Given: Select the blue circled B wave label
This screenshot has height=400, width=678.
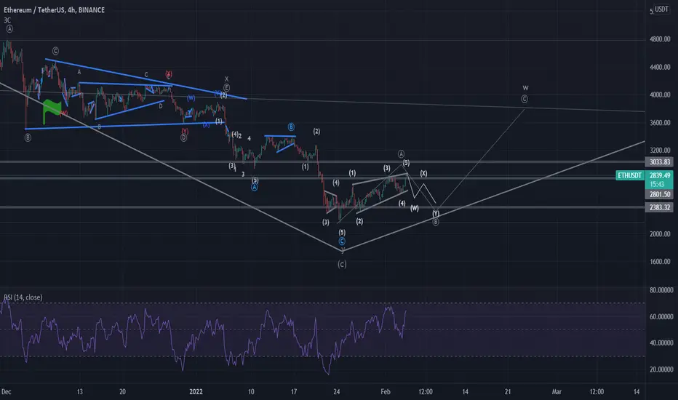Looking at the screenshot, I should (x=291, y=127).
